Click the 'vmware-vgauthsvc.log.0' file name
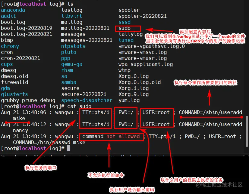The image size is (249, 194). (152, 46)
